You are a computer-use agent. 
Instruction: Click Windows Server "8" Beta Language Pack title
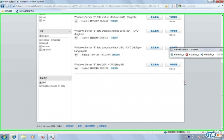[x=108, y=49]
